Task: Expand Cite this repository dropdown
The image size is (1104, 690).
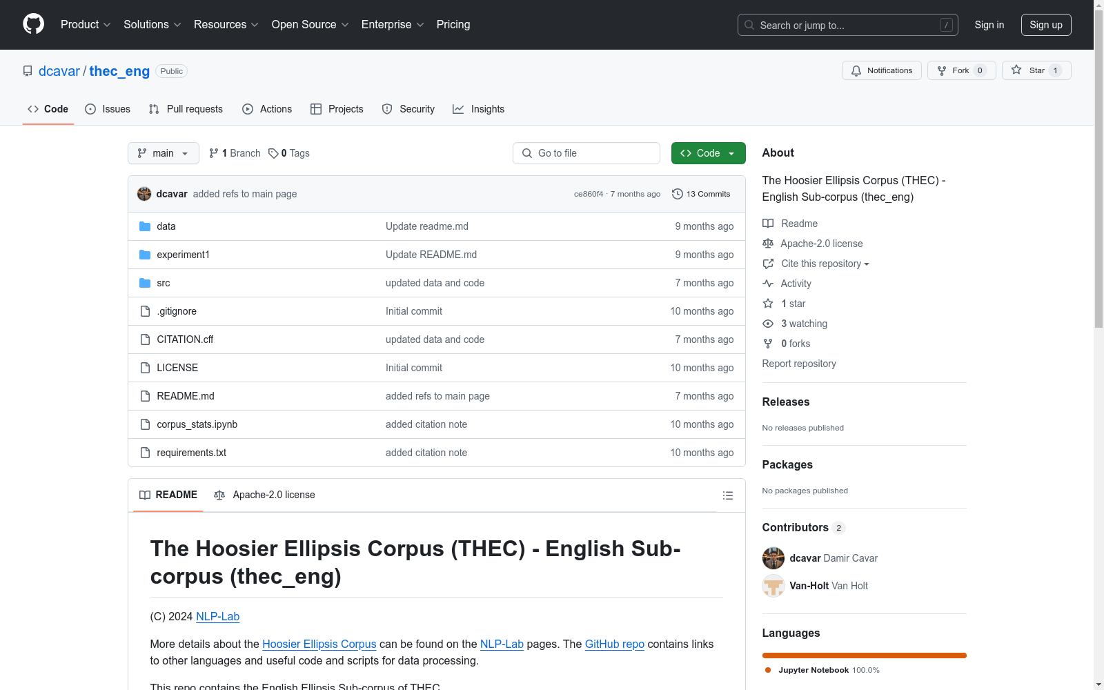Action: point(825,264)
